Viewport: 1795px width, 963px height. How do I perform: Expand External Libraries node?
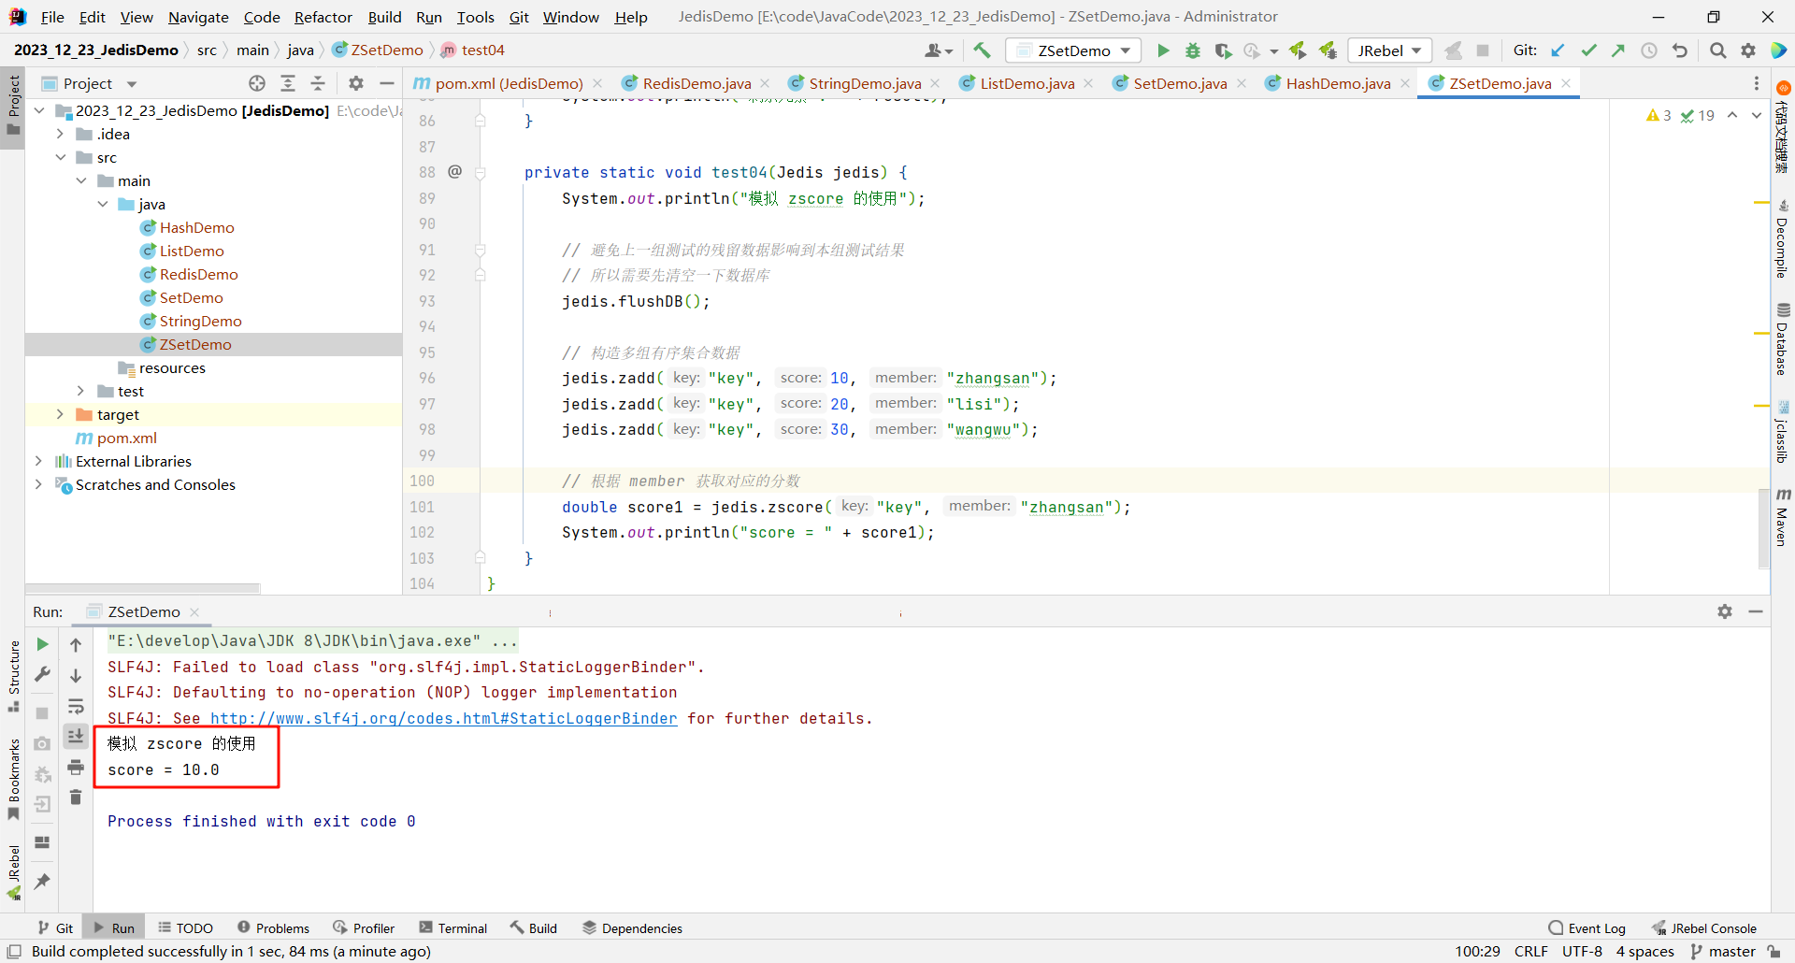coord(38,461)
